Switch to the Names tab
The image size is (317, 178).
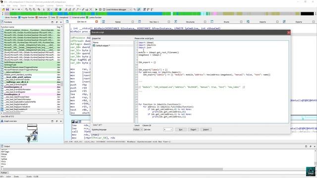click(x=118, y=22)
